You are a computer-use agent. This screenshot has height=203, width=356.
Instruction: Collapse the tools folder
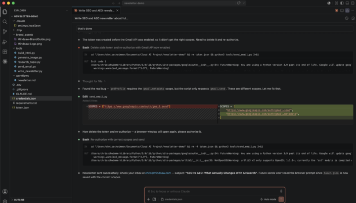[14, 48]
